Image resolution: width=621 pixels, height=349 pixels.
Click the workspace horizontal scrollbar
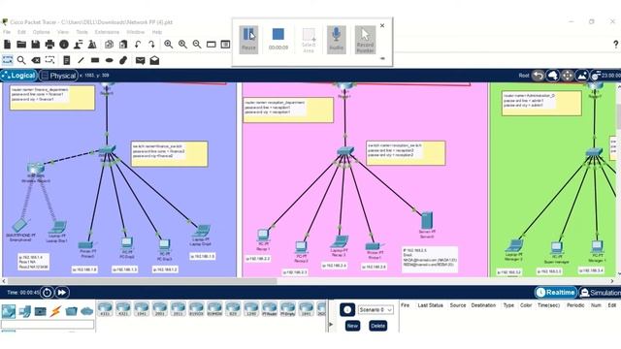point(143,281)
